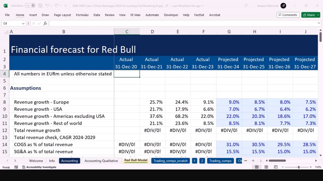This screenshot has width=323, height=181.
Task: Open the Trading_comps_scratch sheet tab
Action: (x=170, y=161)
